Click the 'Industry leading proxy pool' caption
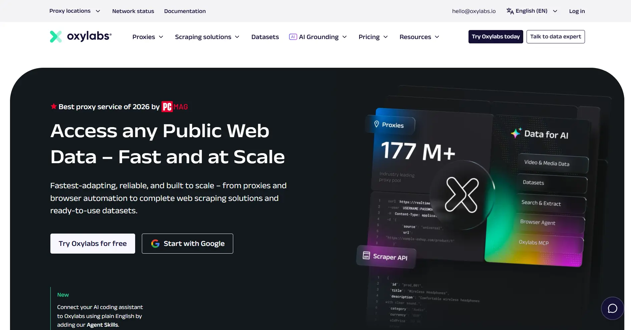The height and width of the screenshot is (330, 631). point(397,177)
